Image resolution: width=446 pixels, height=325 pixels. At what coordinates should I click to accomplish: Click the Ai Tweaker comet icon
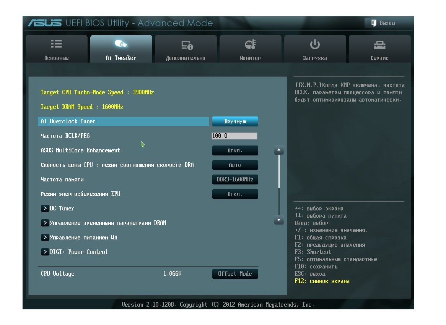[x=121, y=44]
